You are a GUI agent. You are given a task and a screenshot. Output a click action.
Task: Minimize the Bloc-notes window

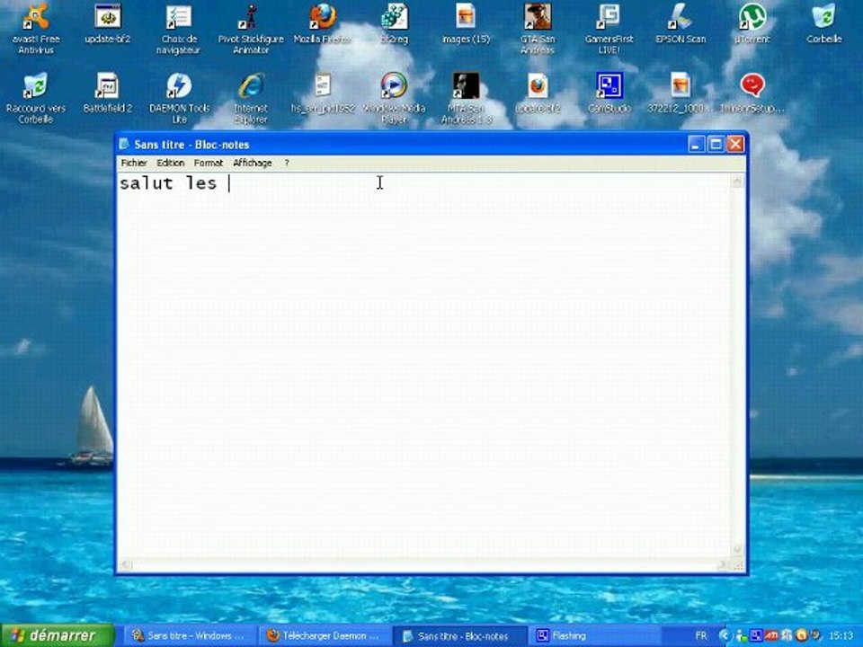click(696, 145)
